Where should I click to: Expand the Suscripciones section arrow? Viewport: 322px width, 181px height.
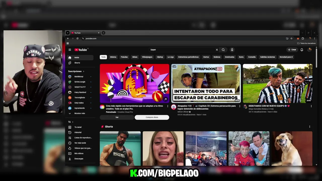[x=84, y=71]
